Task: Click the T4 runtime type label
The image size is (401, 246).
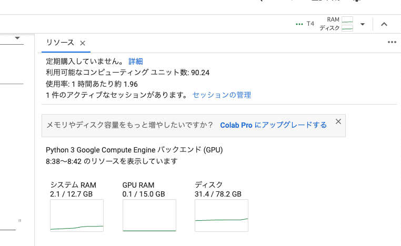Action: pos(310,24)
